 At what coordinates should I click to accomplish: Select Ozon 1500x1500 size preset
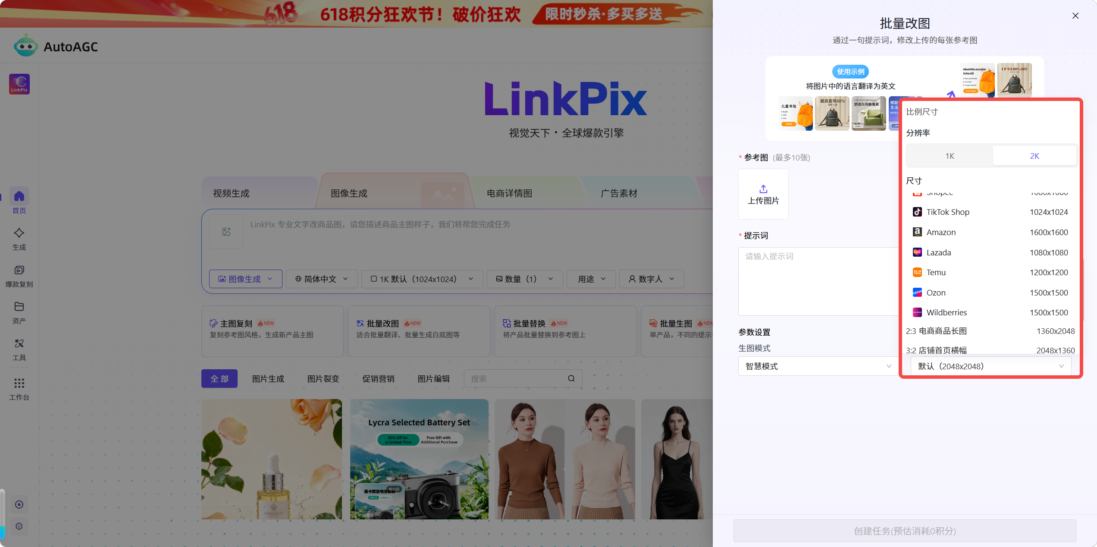pos(990,292)
